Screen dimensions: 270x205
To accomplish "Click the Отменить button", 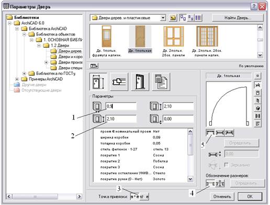I will [x=222, y=197].
